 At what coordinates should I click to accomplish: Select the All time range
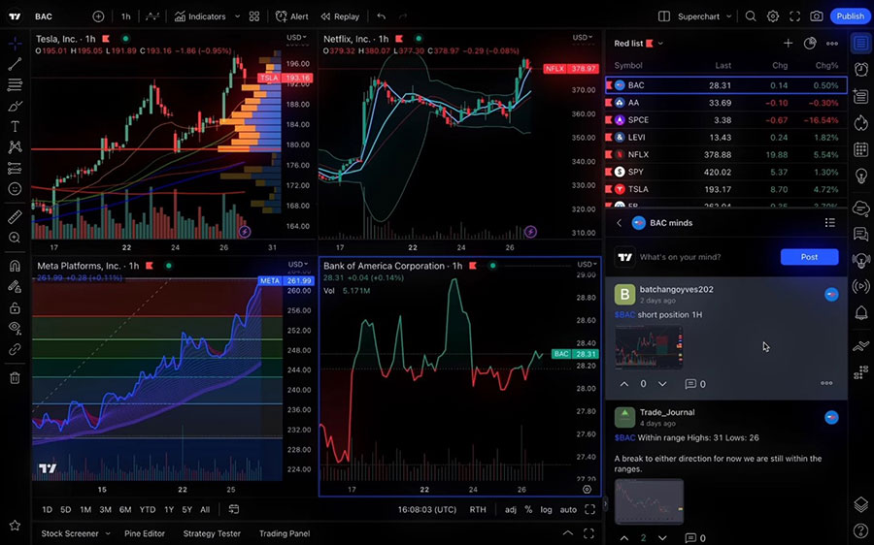[x=205, y=509]
